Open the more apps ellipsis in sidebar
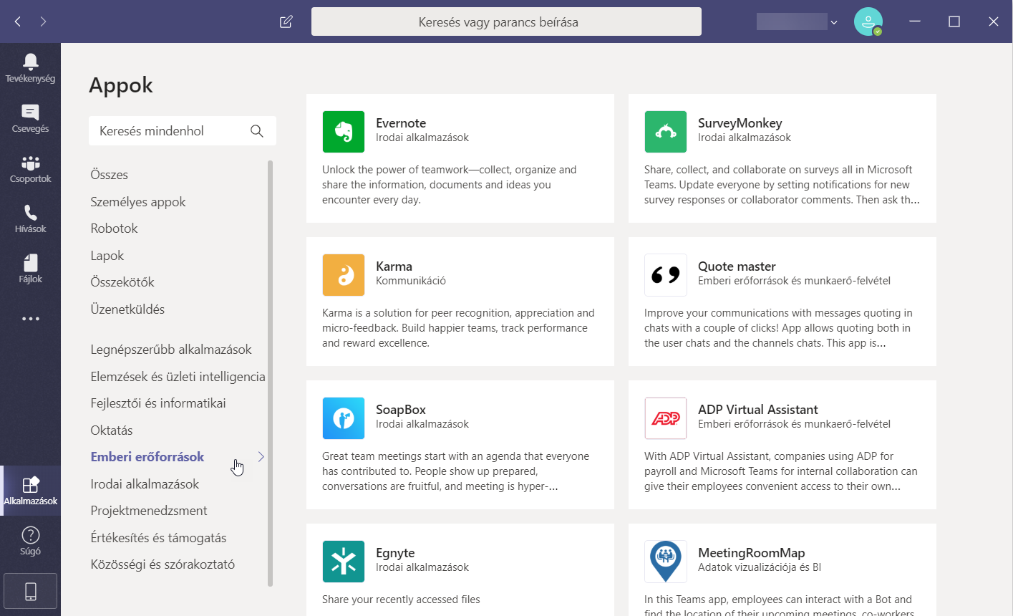The height and width of the screenshot is (616, 1013). tap(30, 319)
